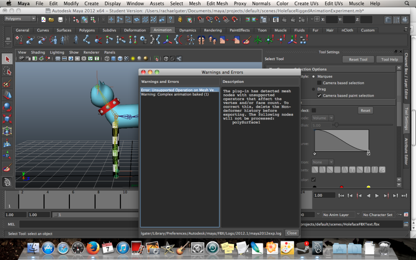416x260 pixels.
Task: Activate the Paint Selection tool
Action: [x=7, y=83]
